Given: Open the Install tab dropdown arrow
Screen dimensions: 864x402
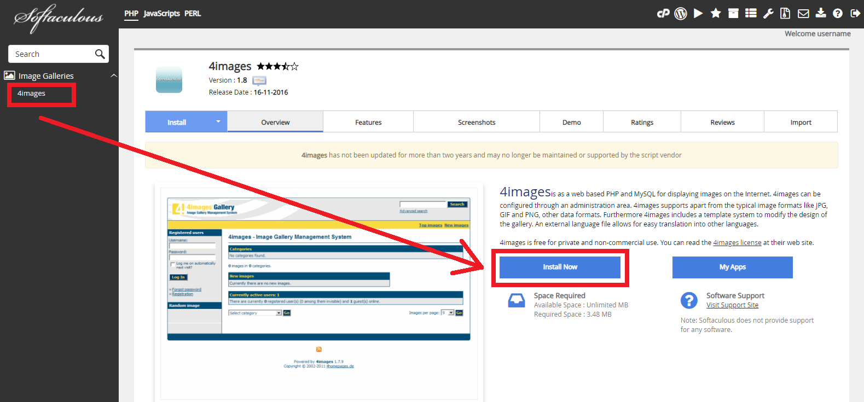Looking at the screenshot, I should click(x=218, y=121).
